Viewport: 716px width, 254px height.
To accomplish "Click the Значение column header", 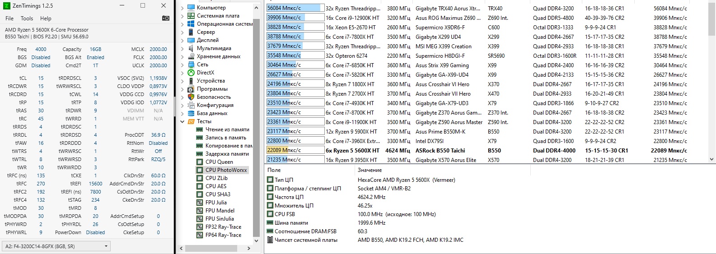I will click(370, 170).
